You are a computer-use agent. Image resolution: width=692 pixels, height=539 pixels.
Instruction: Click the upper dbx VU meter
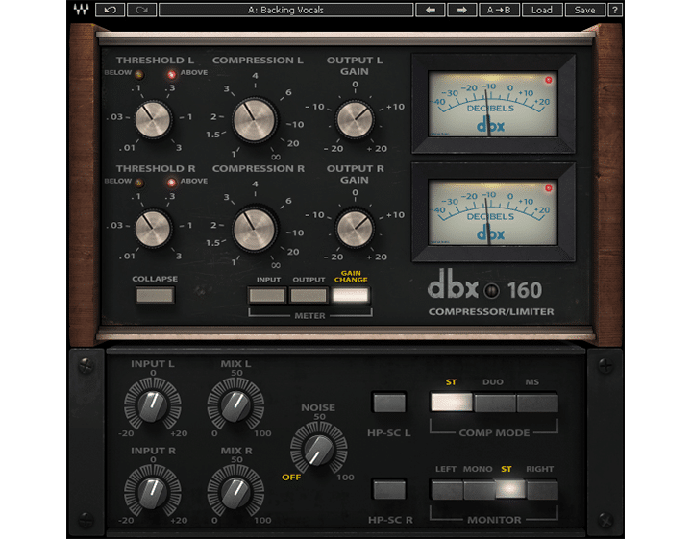(x=493, y=104)
